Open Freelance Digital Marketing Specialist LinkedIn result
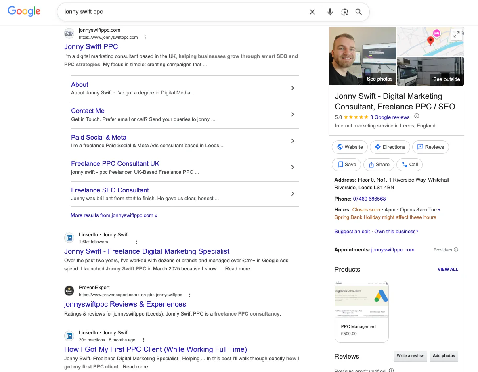This screenshot has width=478, height=372. pyautogui.click(x=147, y=251)
